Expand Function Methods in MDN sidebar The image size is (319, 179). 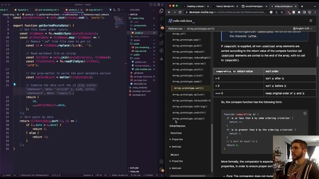point(175,147)
